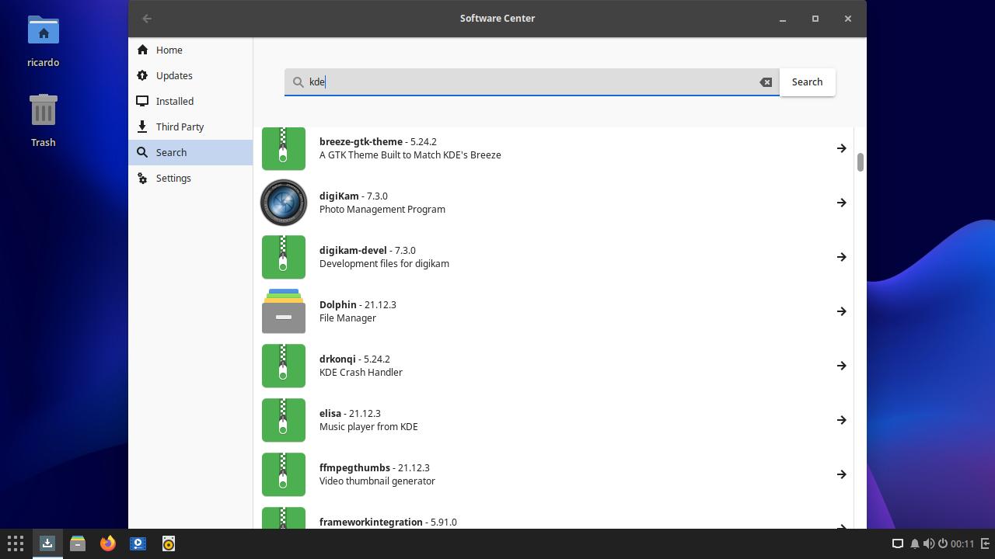995x559 pixels.
Task: Click the power icon in system tray
Action: coord(942,543)
